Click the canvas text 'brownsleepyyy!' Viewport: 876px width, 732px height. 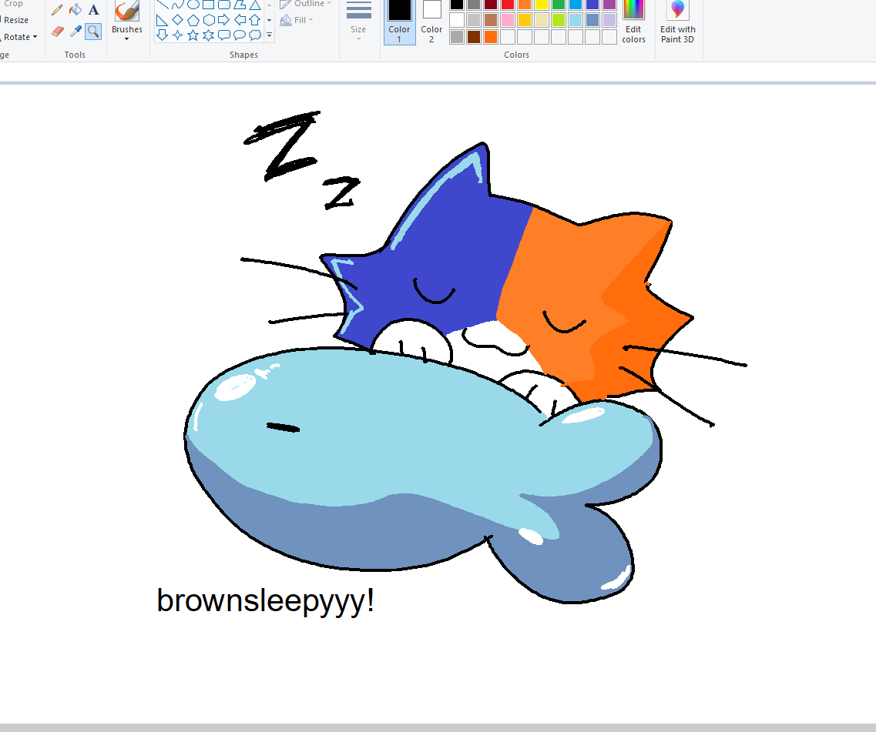click(x=265, y=601)
